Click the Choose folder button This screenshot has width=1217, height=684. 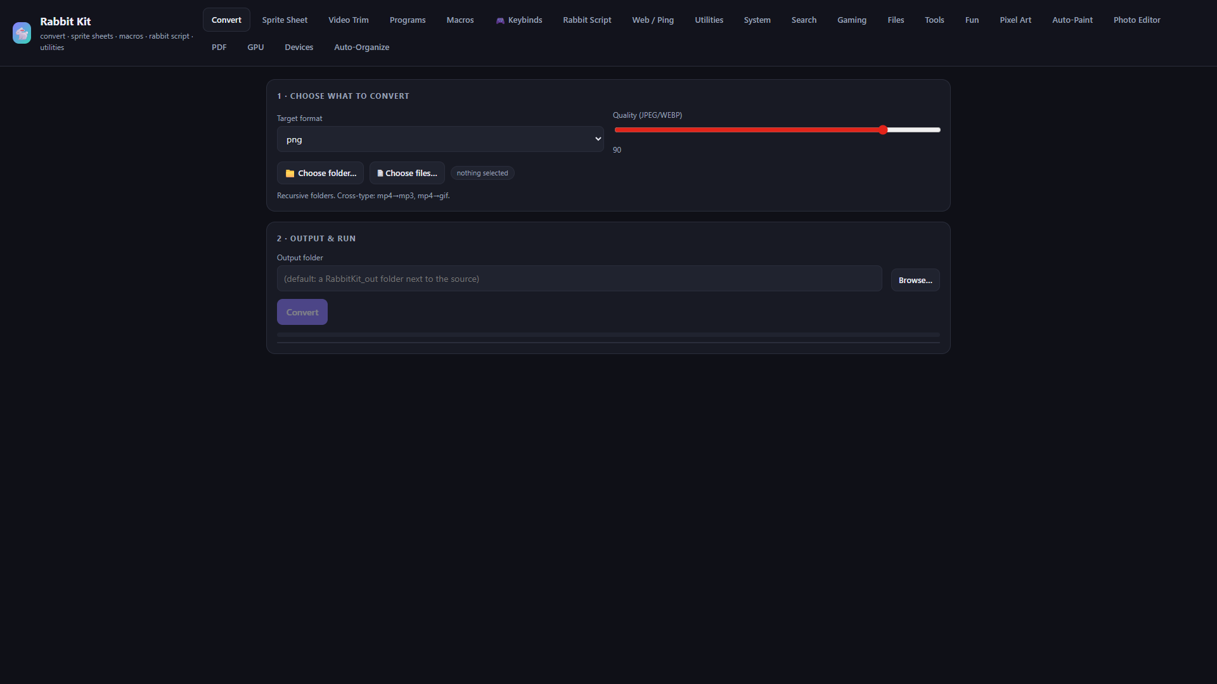coord(321,173)
